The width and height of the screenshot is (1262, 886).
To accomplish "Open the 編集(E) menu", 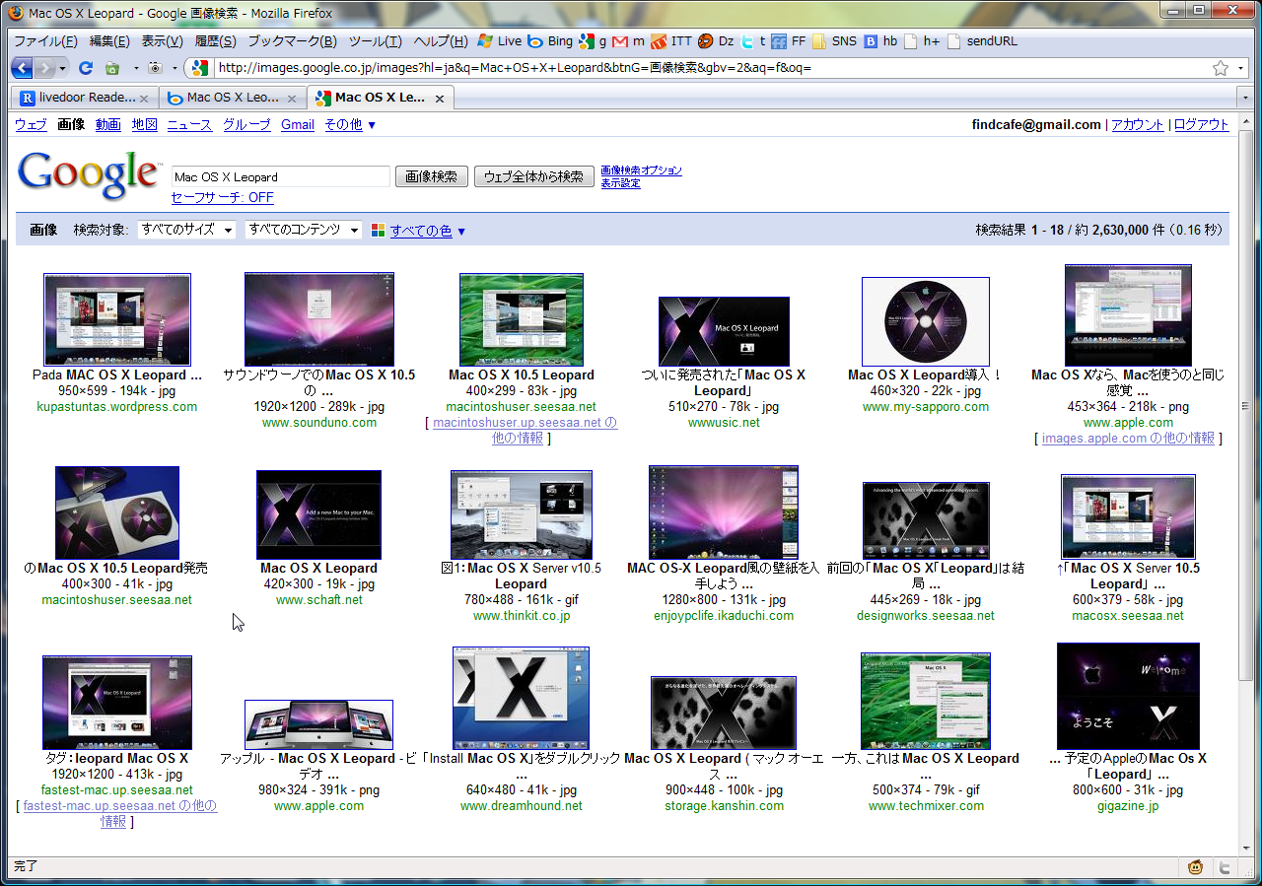I will (x=109, y=41).
